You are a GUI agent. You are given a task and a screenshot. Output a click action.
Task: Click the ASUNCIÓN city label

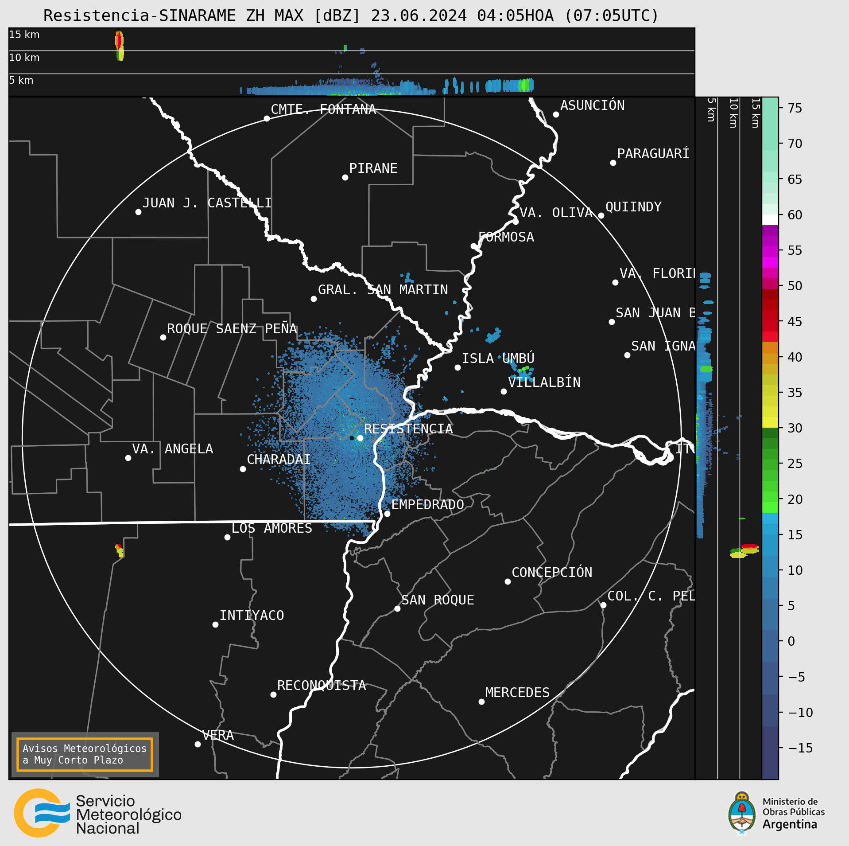point(593,105)
